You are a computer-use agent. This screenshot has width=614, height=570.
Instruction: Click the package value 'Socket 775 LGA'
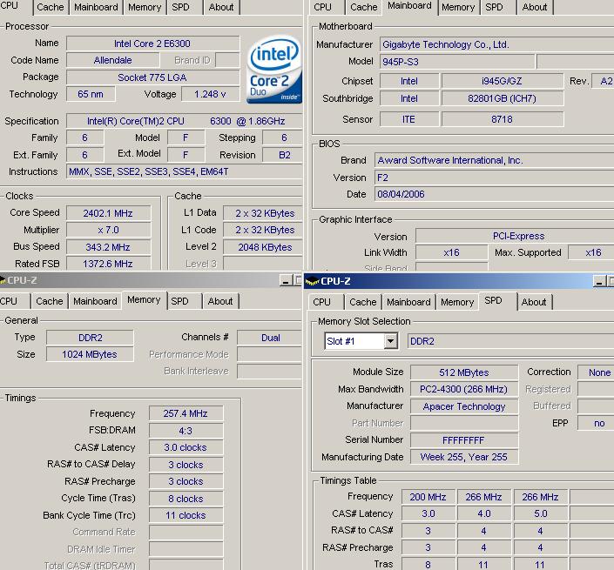point(152,77)
